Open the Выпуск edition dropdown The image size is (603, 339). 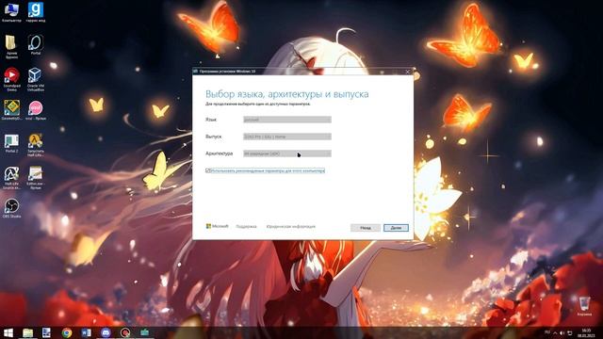[x=286, y=137]
